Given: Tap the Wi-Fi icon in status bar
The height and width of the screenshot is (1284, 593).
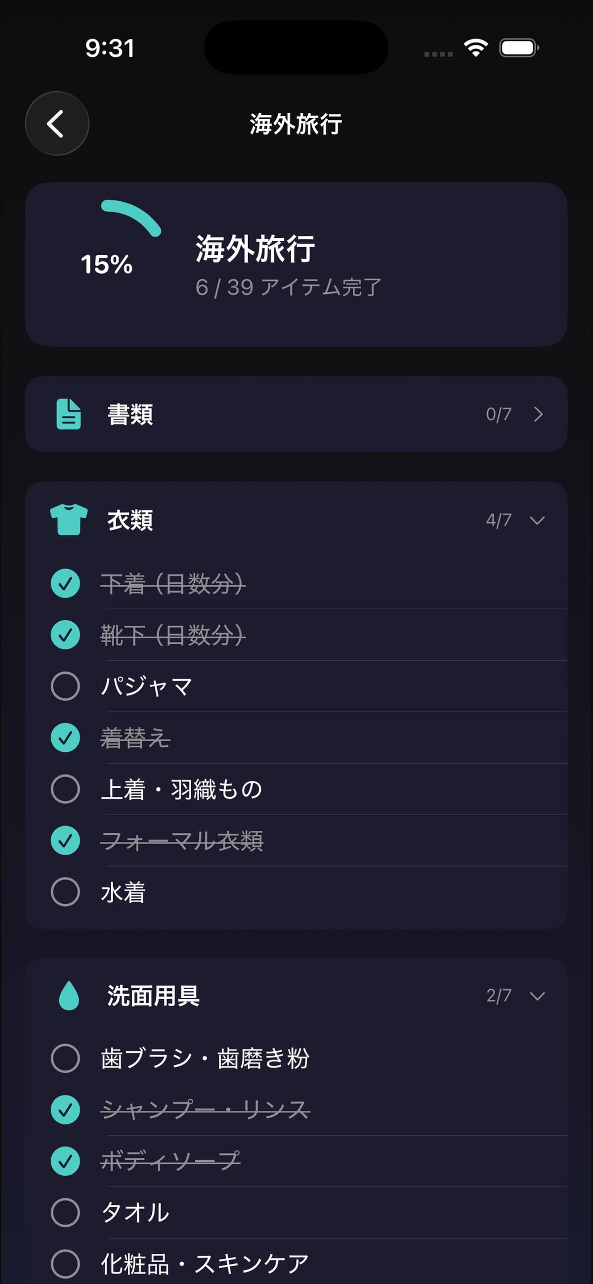Looking at the screenshot, I should point(475,48).
